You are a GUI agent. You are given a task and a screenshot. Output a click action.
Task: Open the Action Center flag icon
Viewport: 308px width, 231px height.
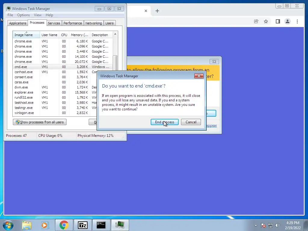coord(263,225)
